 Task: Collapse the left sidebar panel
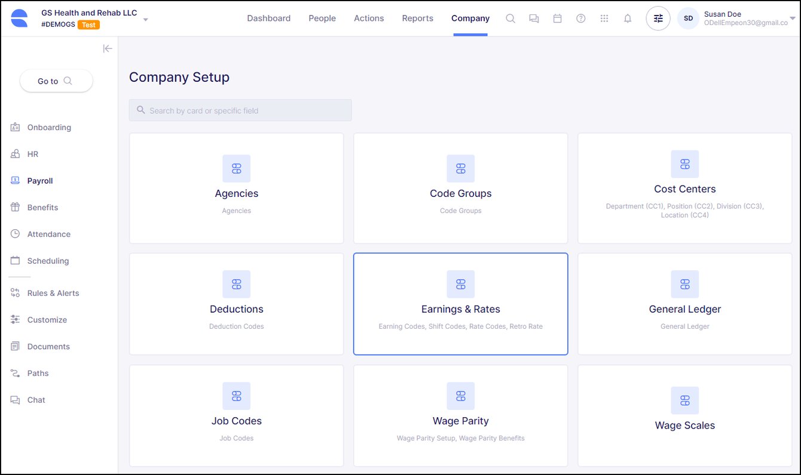pyautogui.click(x=108, y=49)
